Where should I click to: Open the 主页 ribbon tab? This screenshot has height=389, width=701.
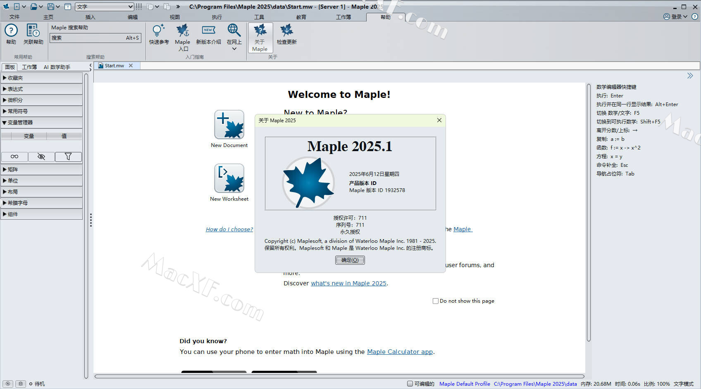coord(48,17)
